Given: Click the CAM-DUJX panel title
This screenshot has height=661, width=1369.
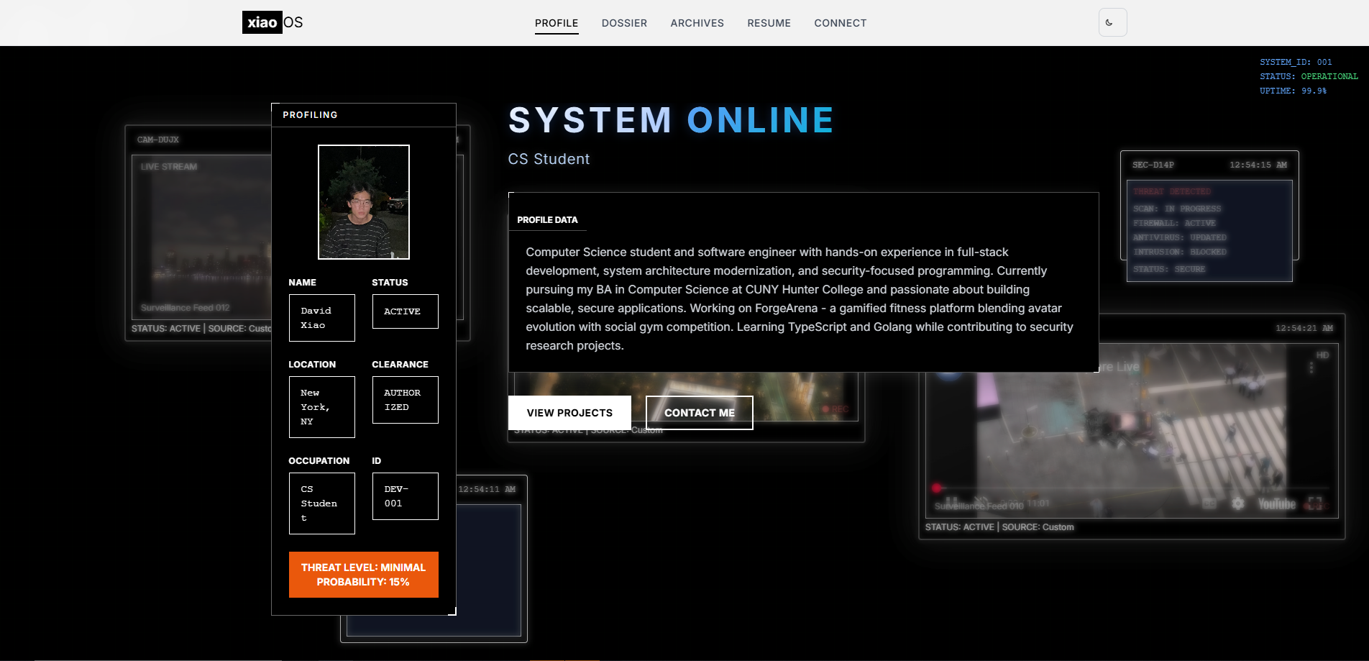Looking at the screenshot, I should (x=158, y=140).
